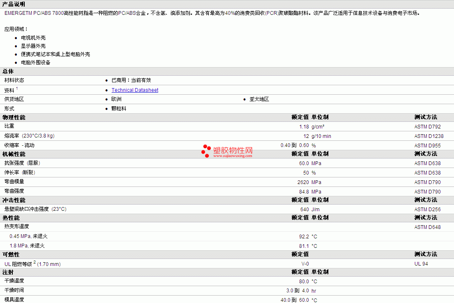This screenshot has height=303, width=454.
Task: Select the ASTM D1238 test method
Action: (x=429, y=136)
